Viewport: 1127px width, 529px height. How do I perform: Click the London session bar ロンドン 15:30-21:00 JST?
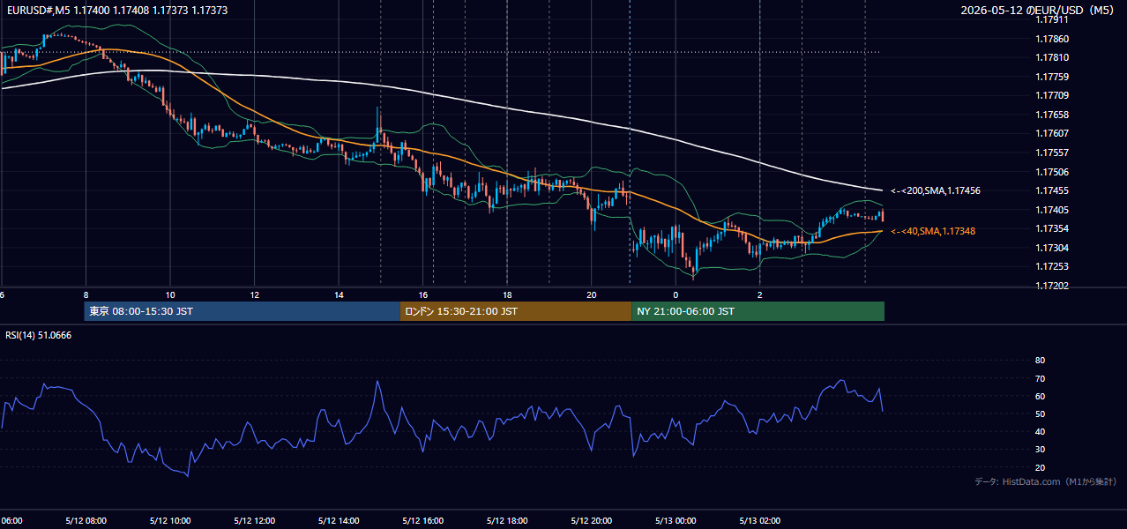(x=516, y=311)
